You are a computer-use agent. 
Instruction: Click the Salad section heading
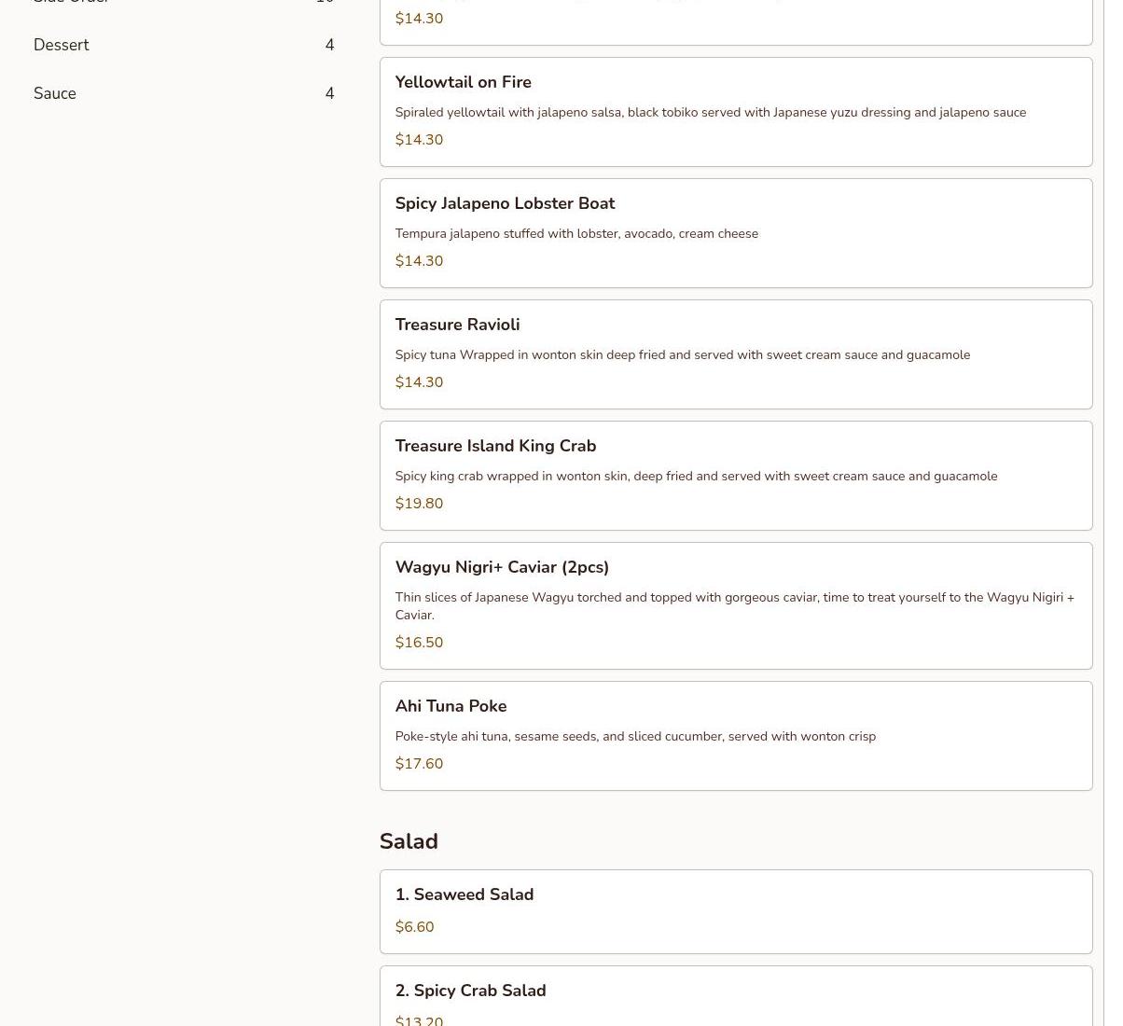[x=409, y=841]
